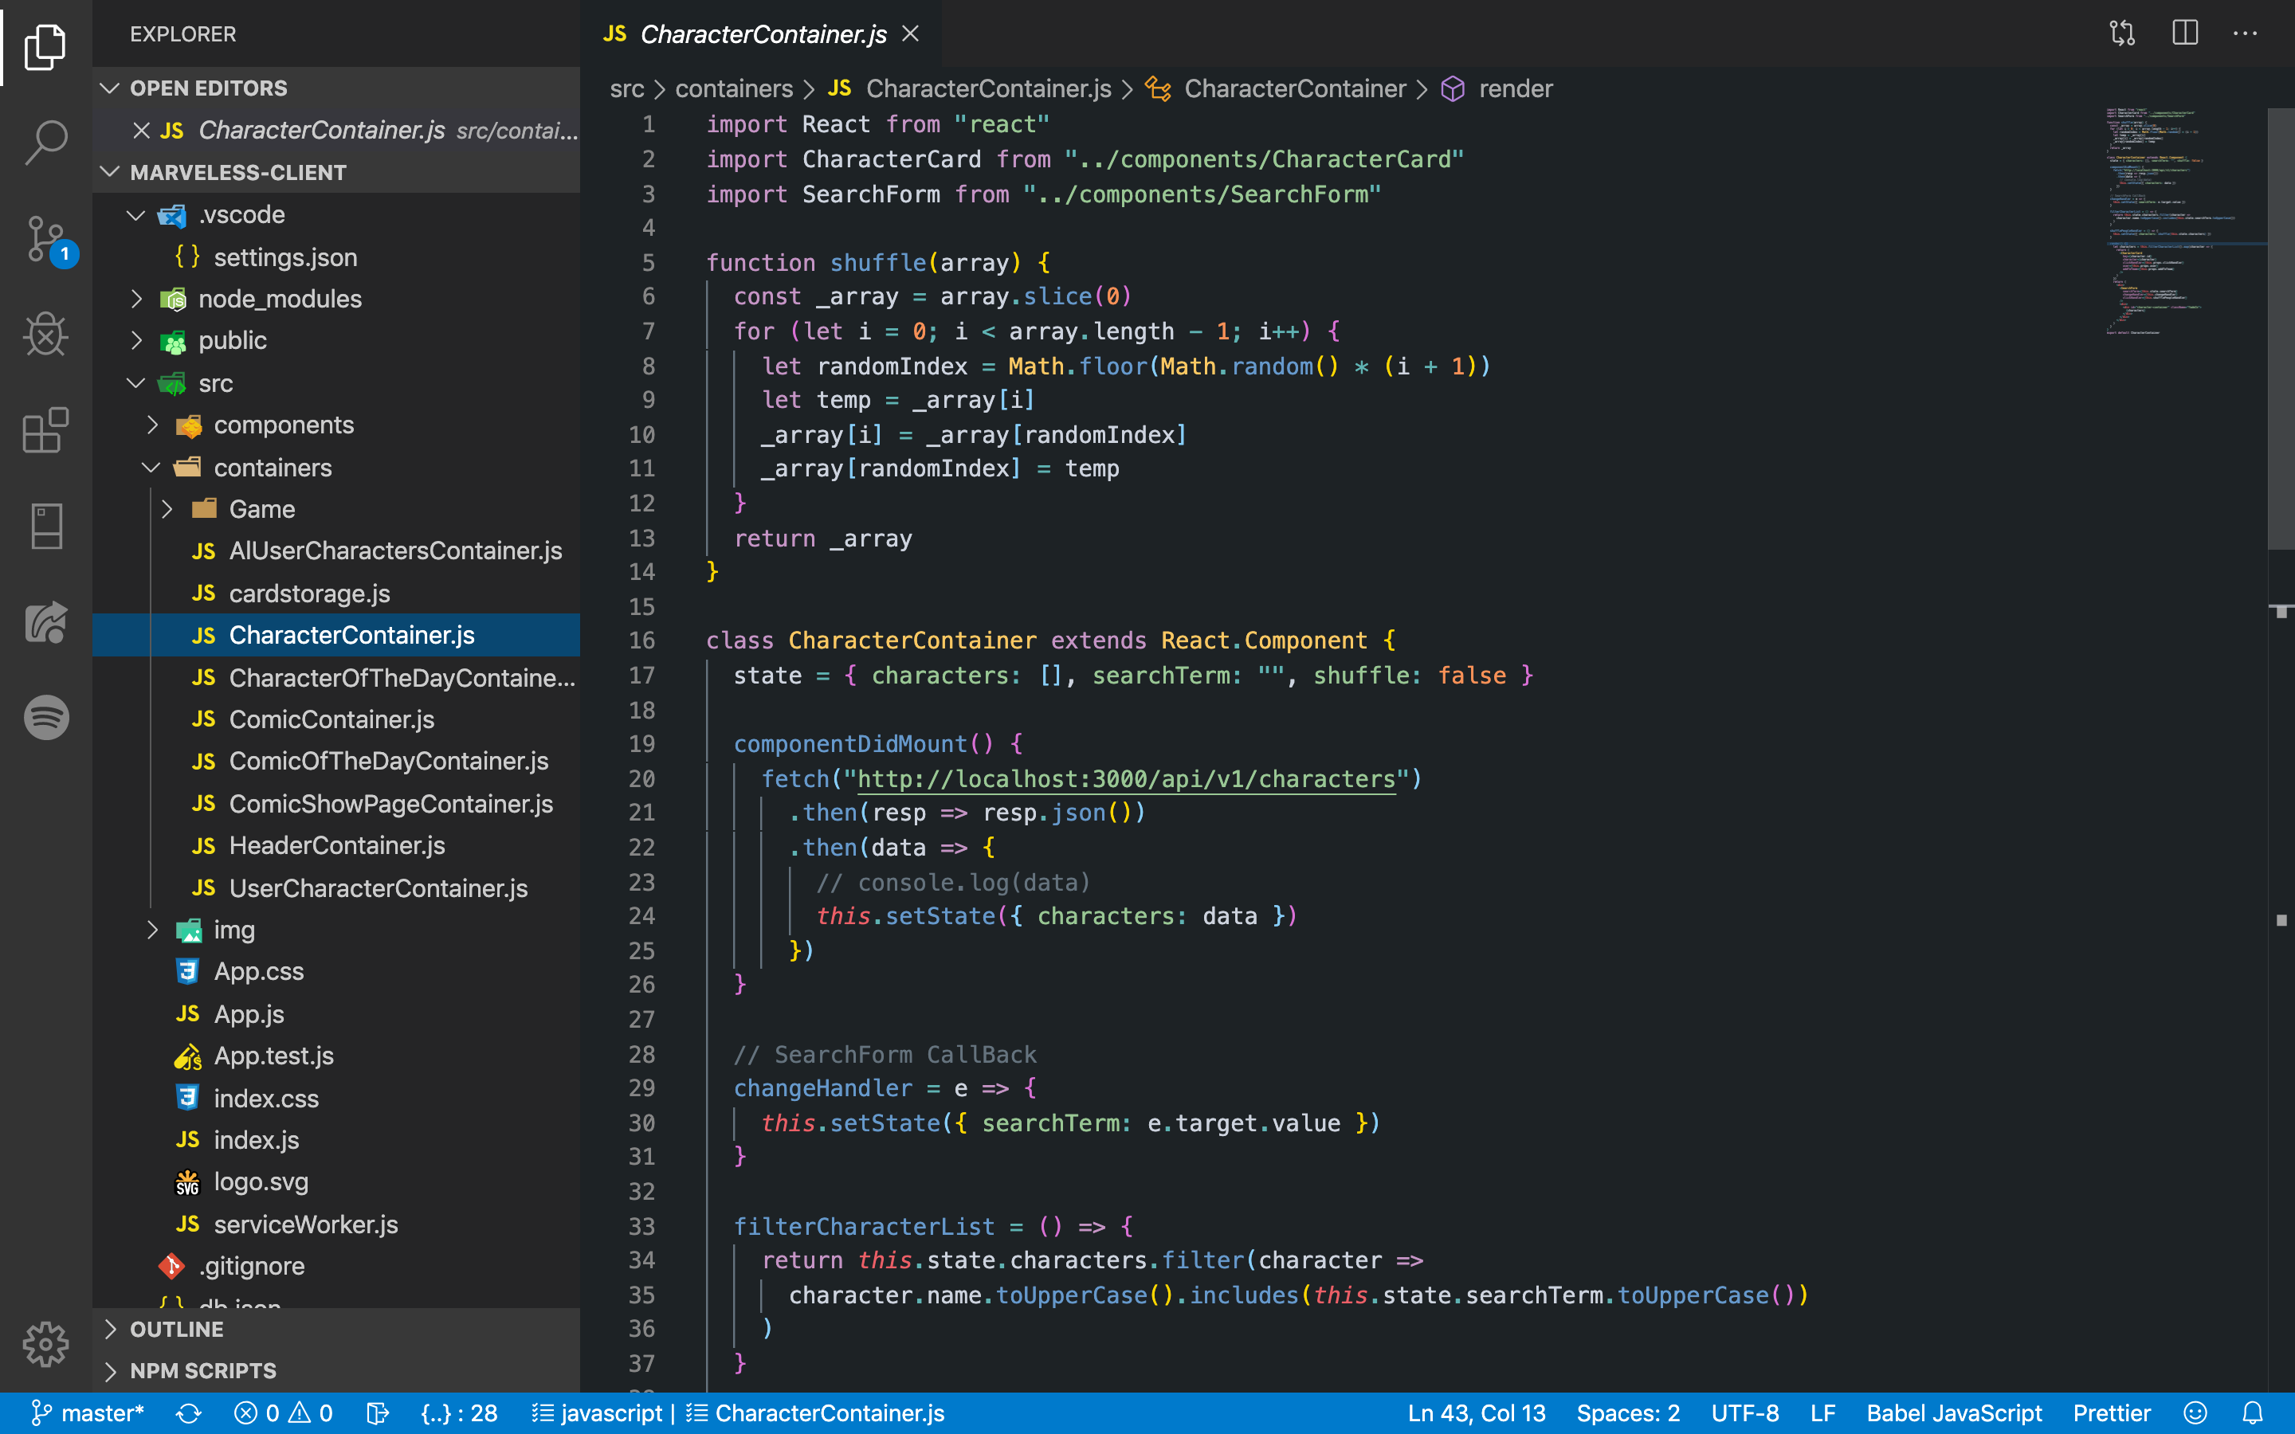The image size is (2295, 1434).
Task: Open the Search view icon
Action: [45, 143]
